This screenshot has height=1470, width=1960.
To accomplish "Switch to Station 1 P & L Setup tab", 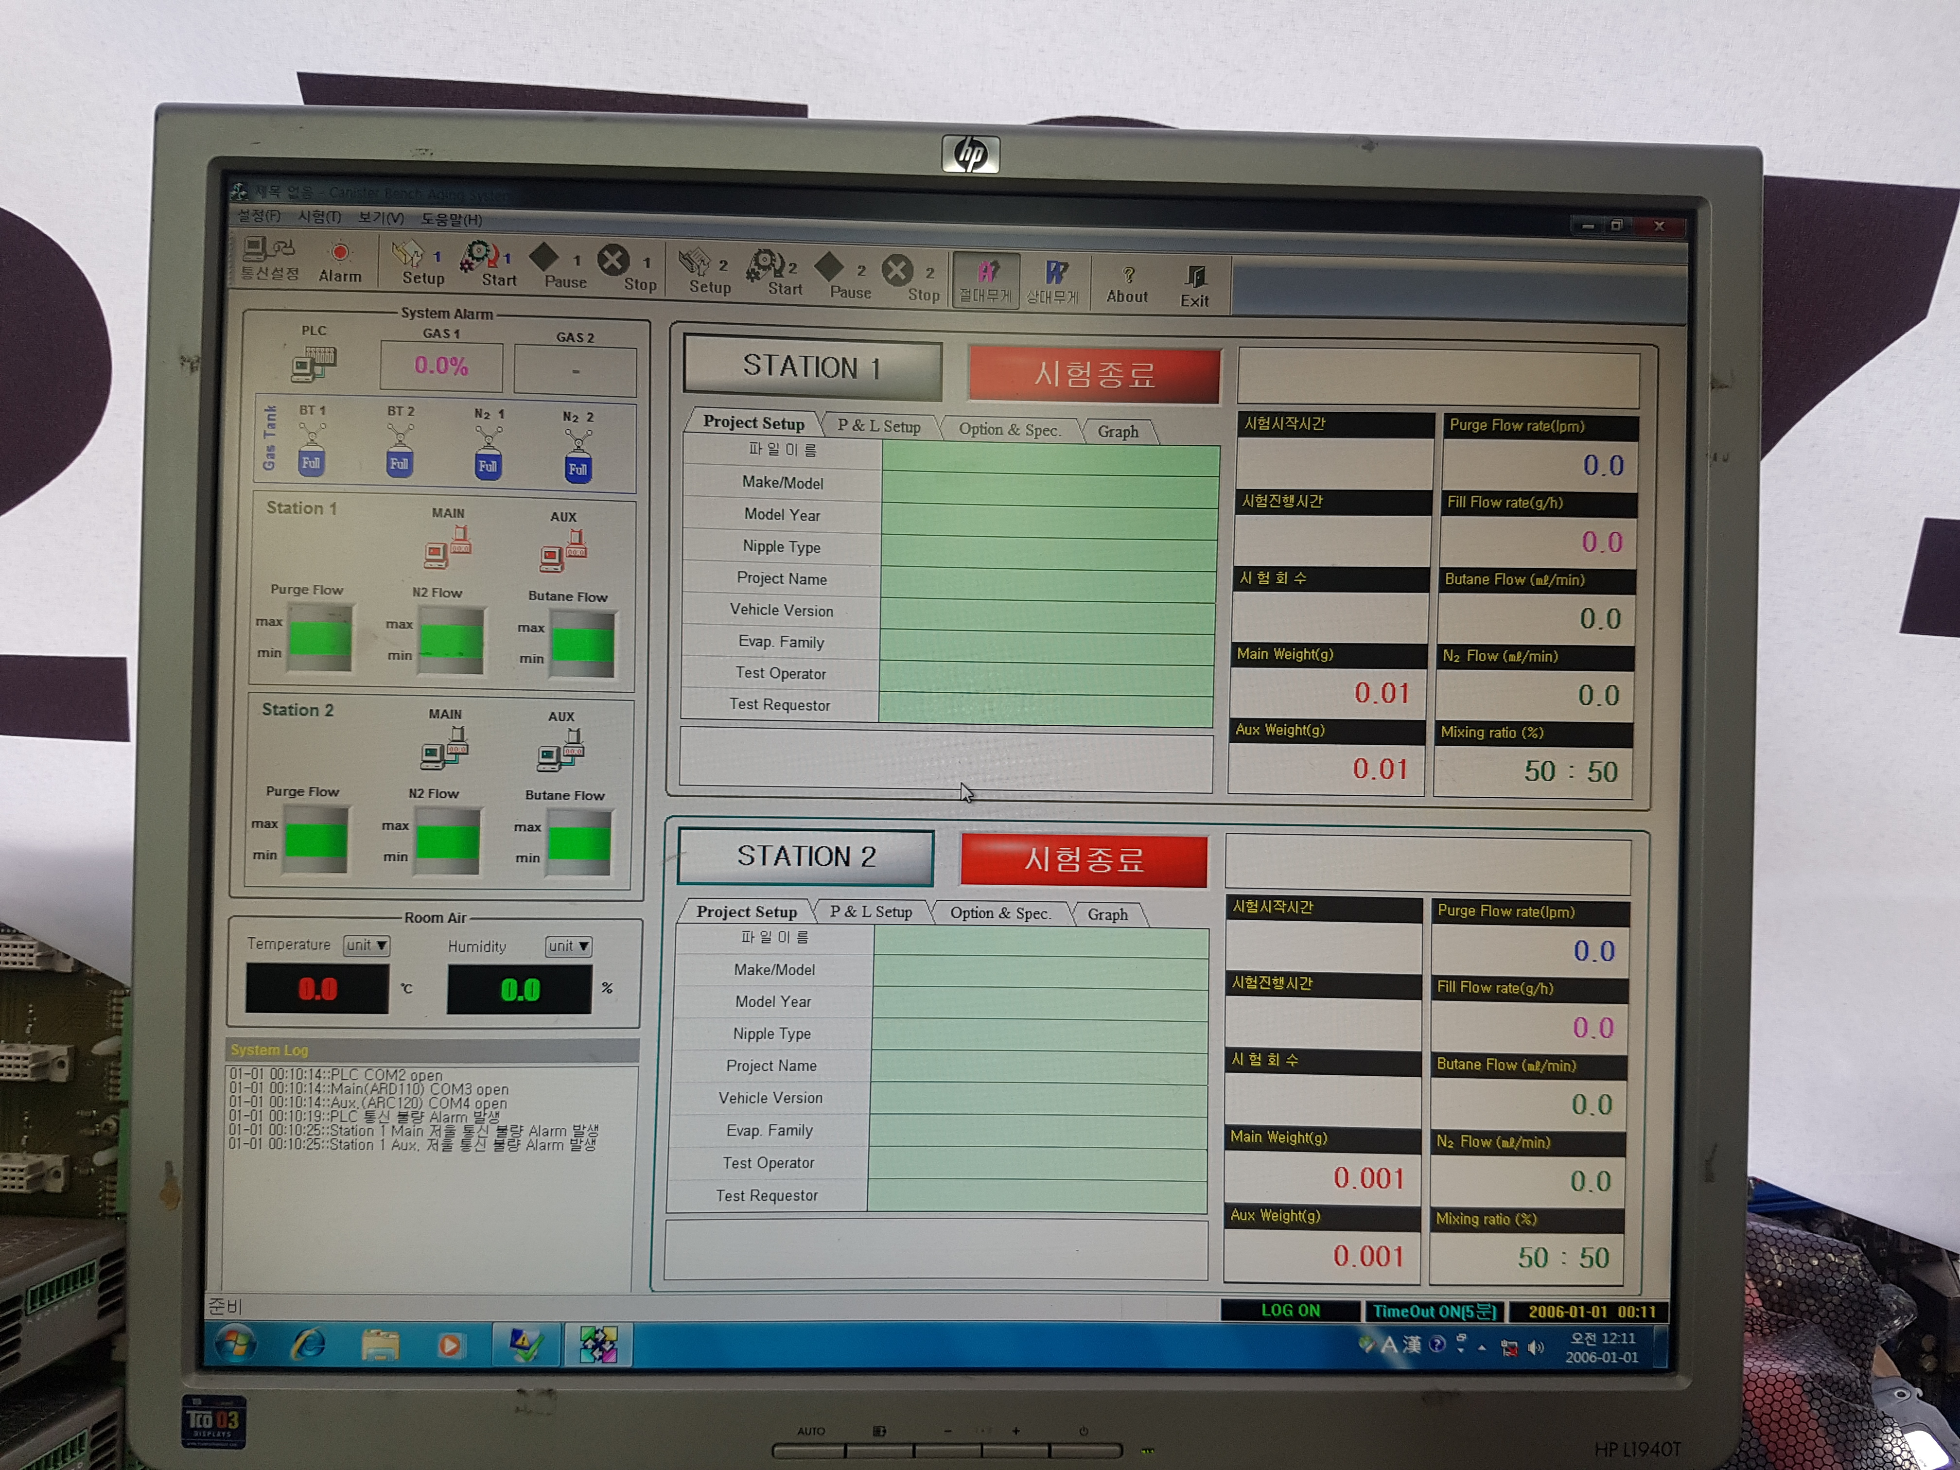I will pyautogui.click(x=879, y=426).
